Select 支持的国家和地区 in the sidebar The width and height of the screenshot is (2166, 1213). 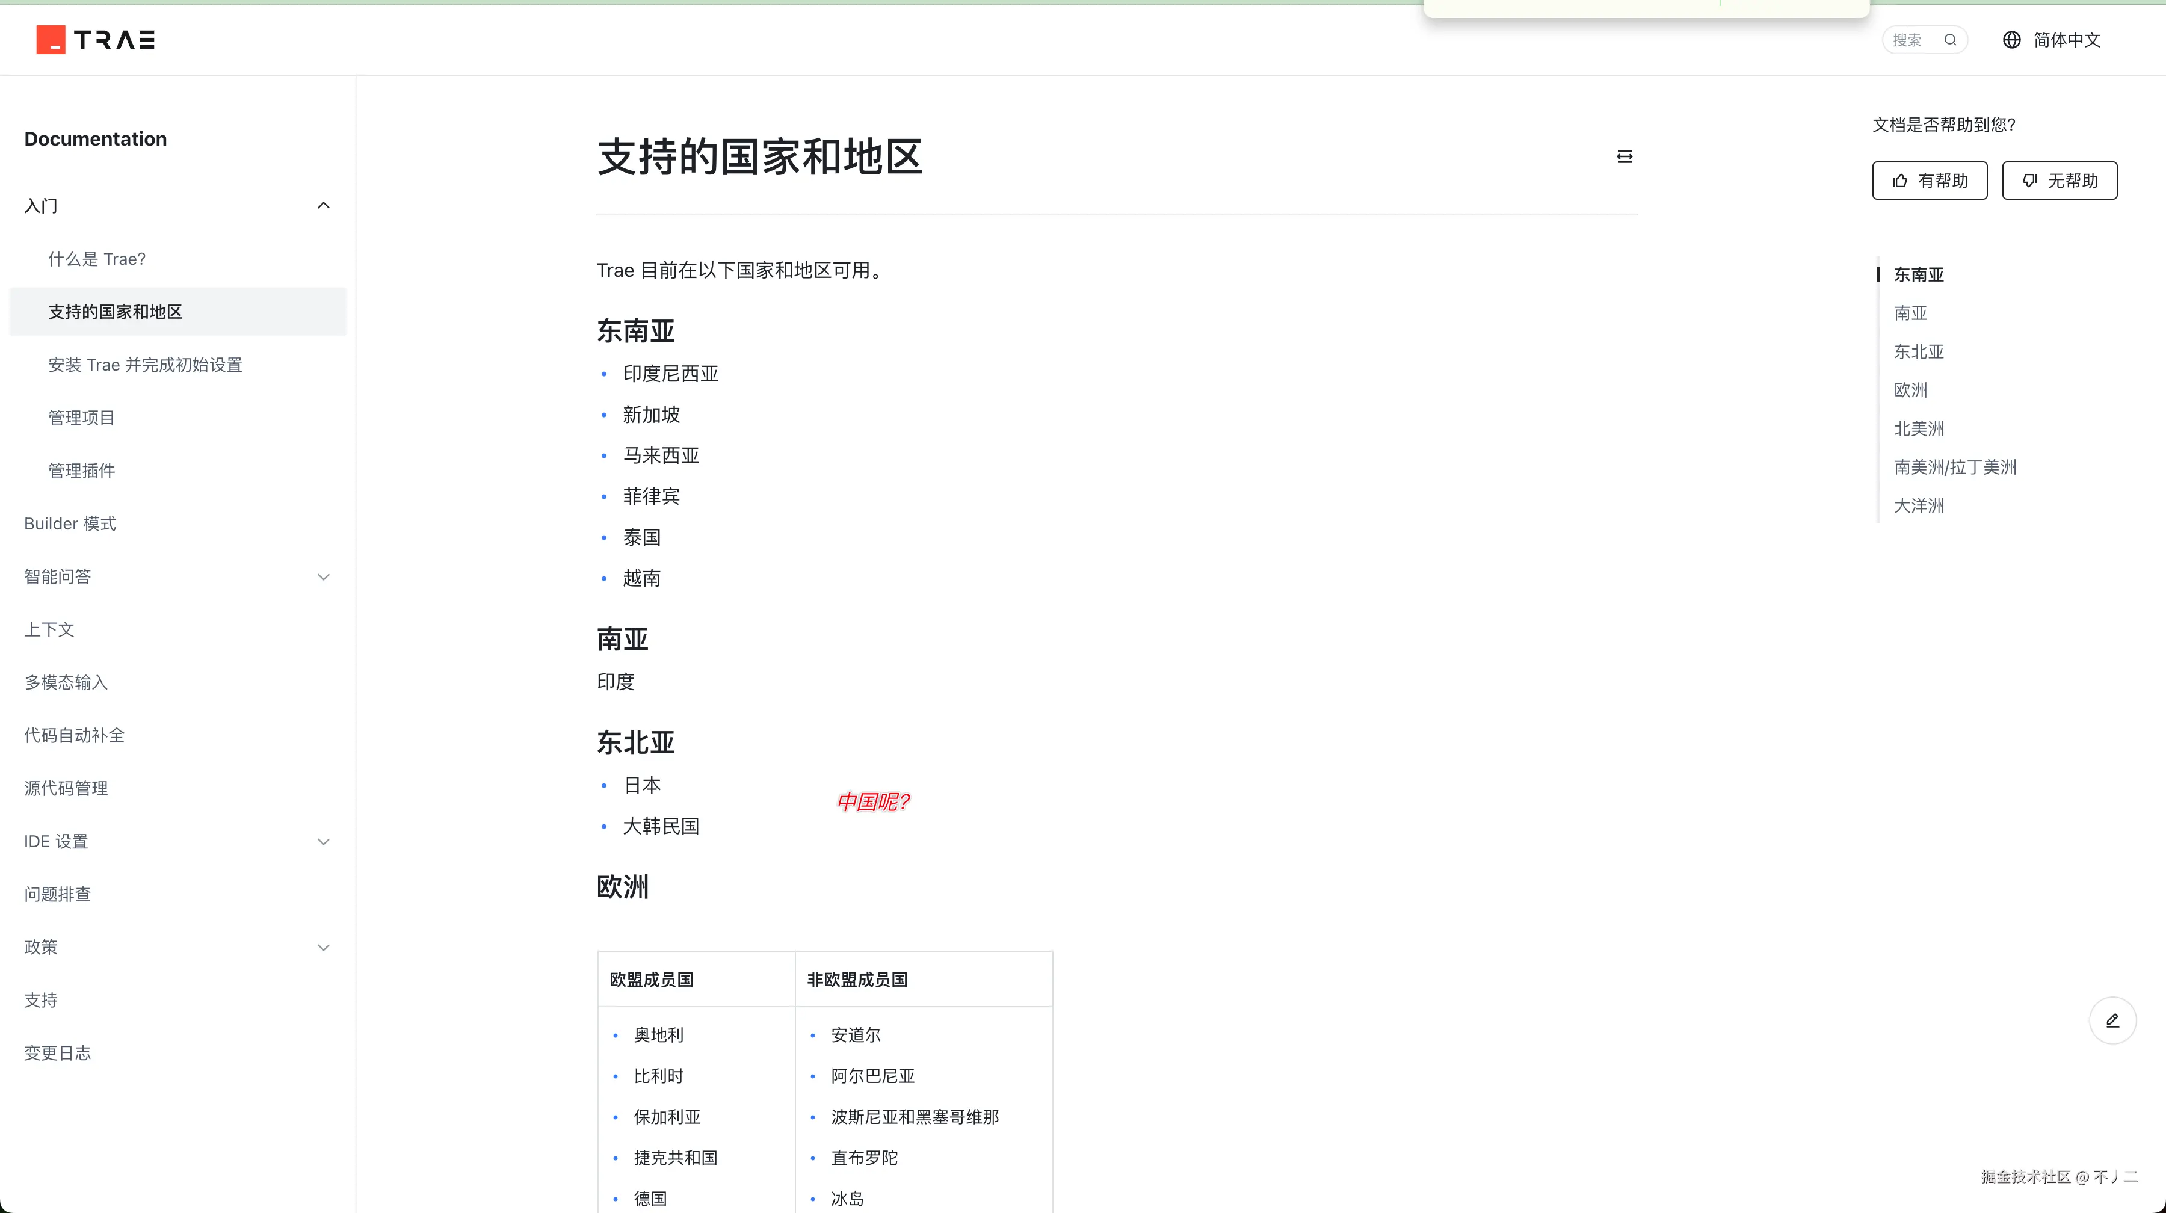click(x=115, y=311)
